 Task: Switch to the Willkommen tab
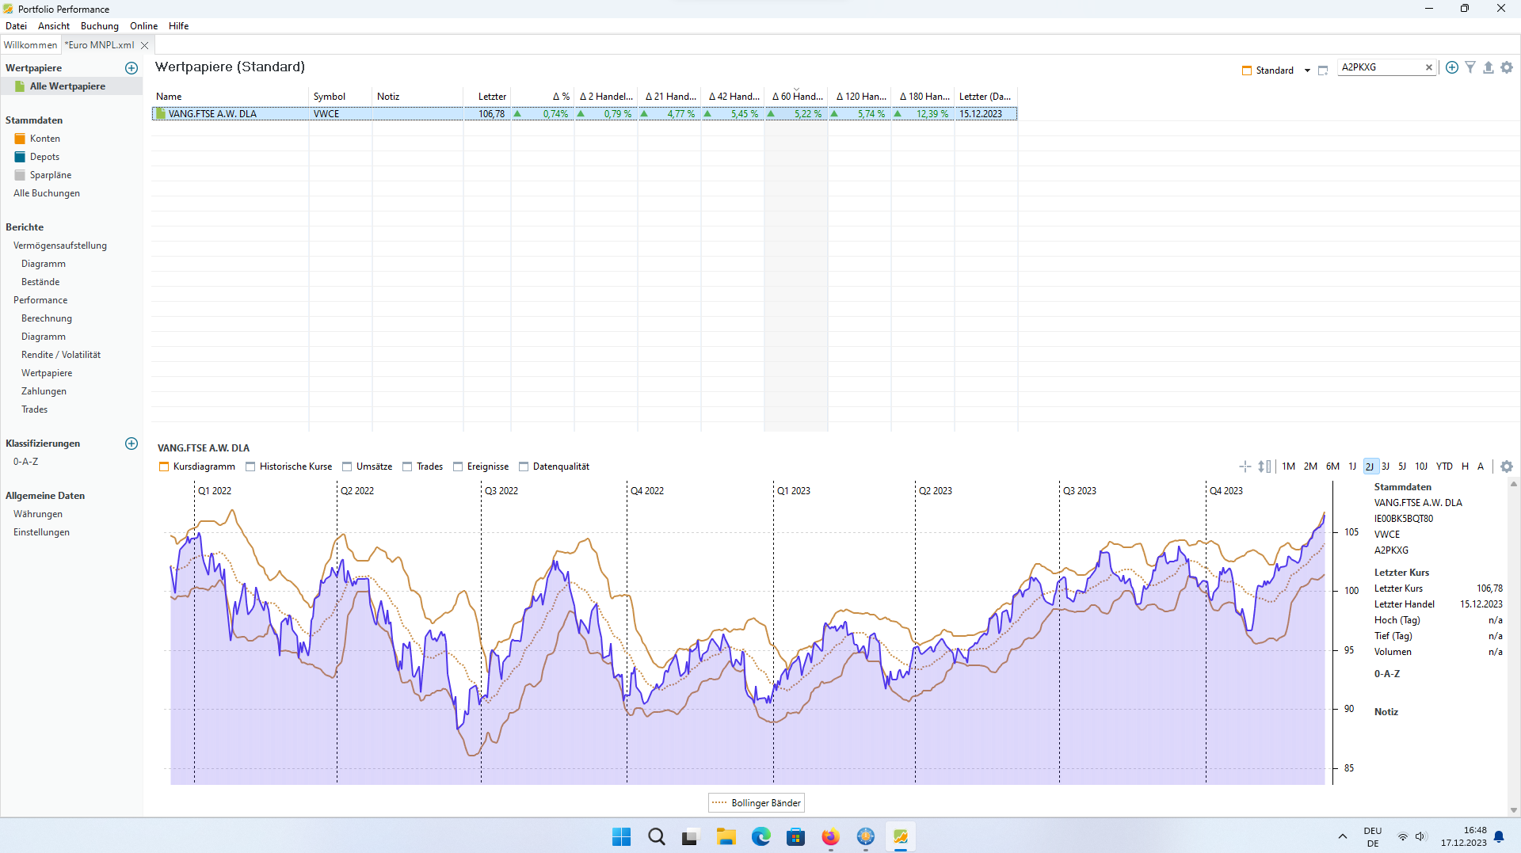[30, 45]
